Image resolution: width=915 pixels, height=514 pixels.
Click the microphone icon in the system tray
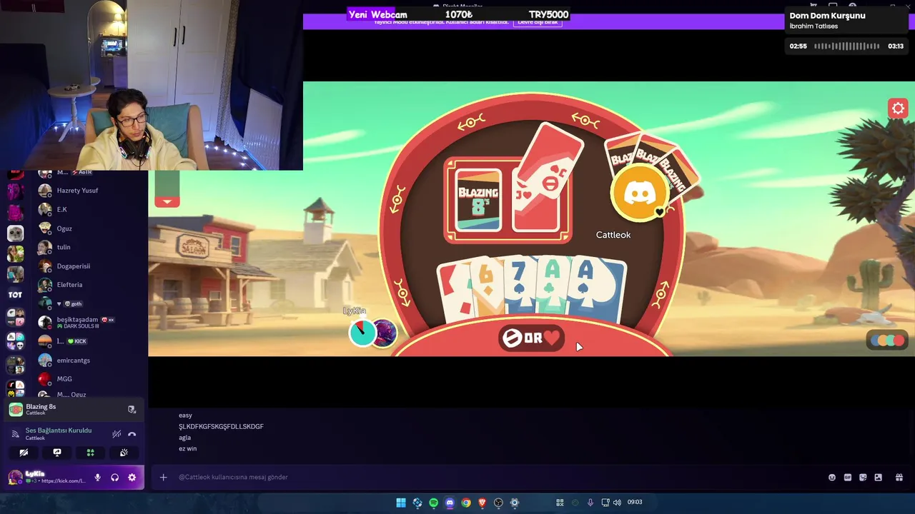[x=590, y=503]
